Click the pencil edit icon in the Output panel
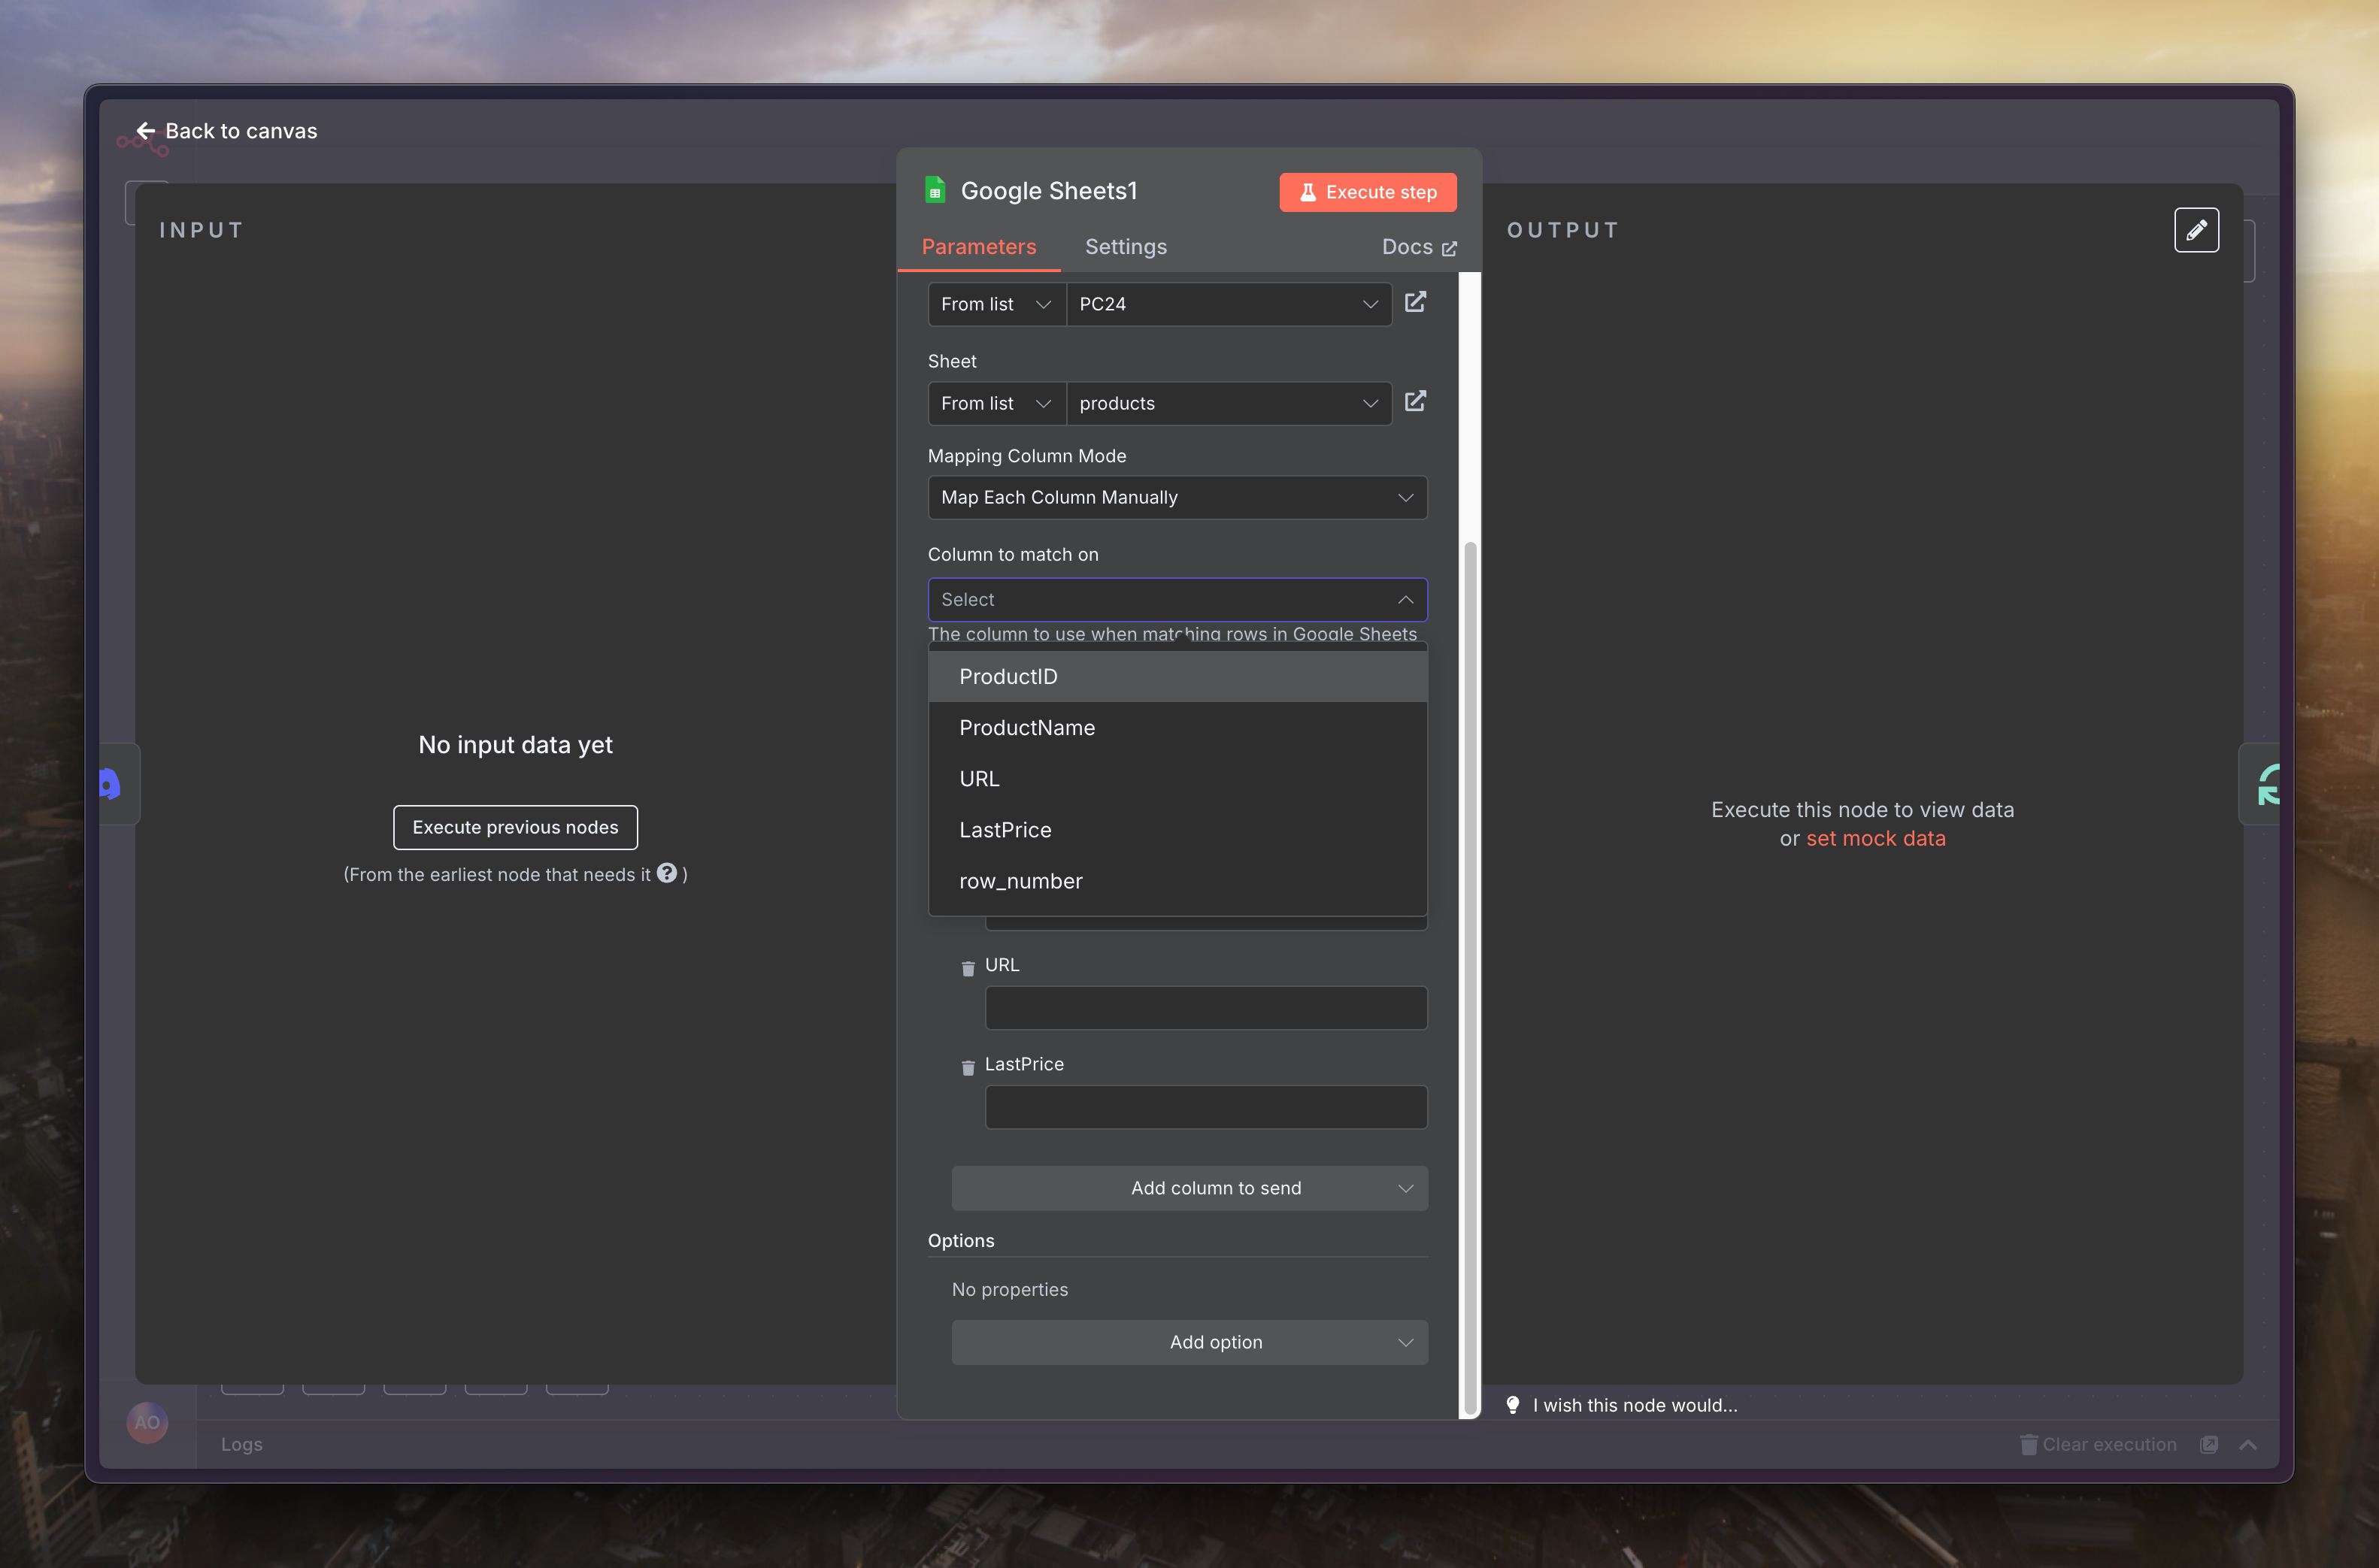2379x1568 pixels. pyautogui.click(x=2196, y=230)
